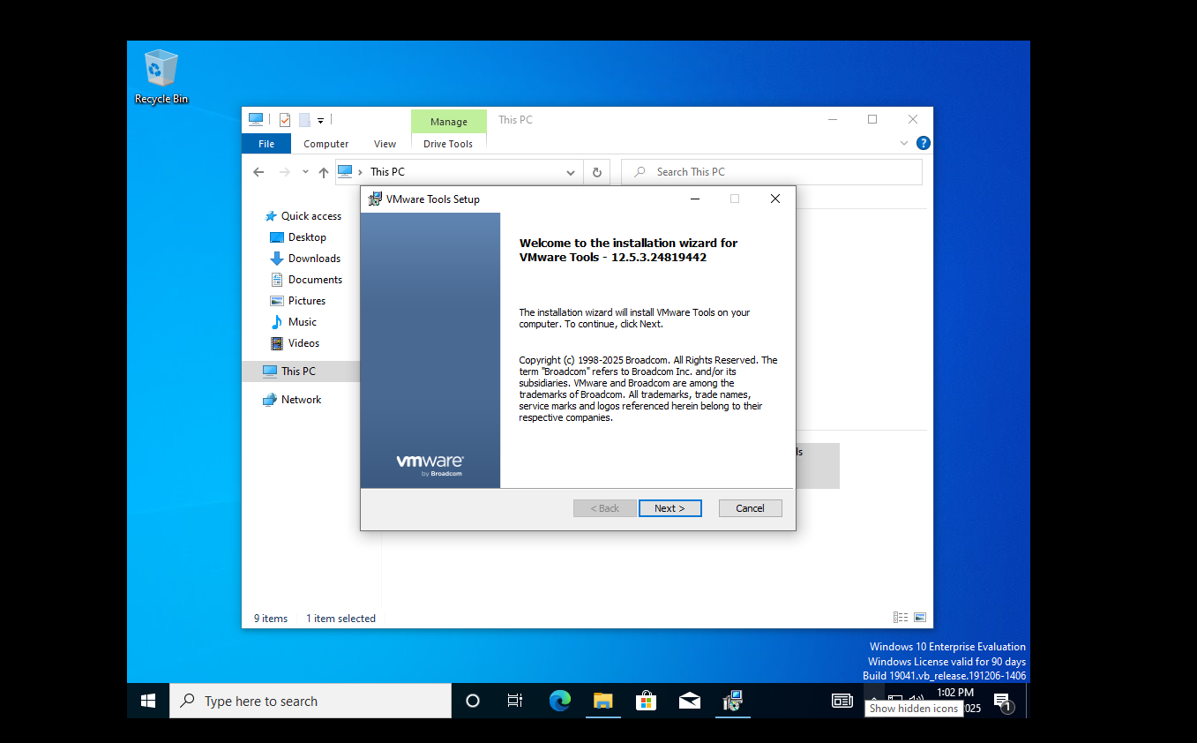Click the Properties icon in quick access toolbar
1197x743 pixels.
point(284,120)
